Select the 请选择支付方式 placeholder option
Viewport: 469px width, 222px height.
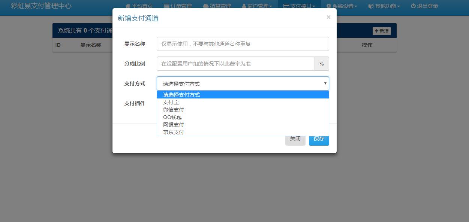tap(181, 95)
